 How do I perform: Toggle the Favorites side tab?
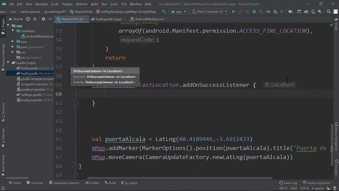pyautogui.click(x=3, y=138)
